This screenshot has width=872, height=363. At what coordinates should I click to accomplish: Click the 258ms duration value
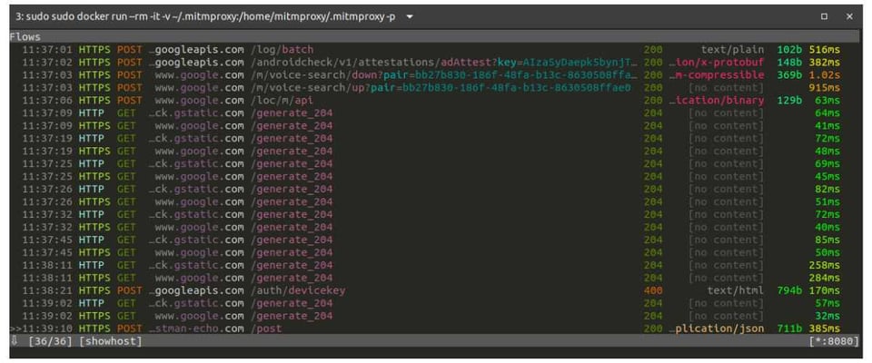point(824,265)
